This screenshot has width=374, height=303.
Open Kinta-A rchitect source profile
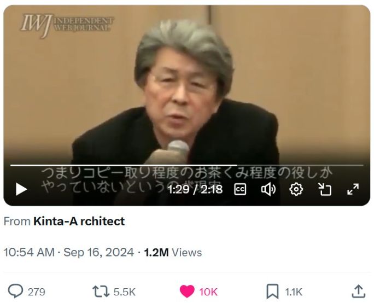click(x=79, y=221)
